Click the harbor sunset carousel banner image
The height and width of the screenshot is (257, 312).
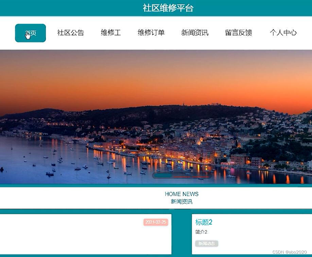(156, 117)
